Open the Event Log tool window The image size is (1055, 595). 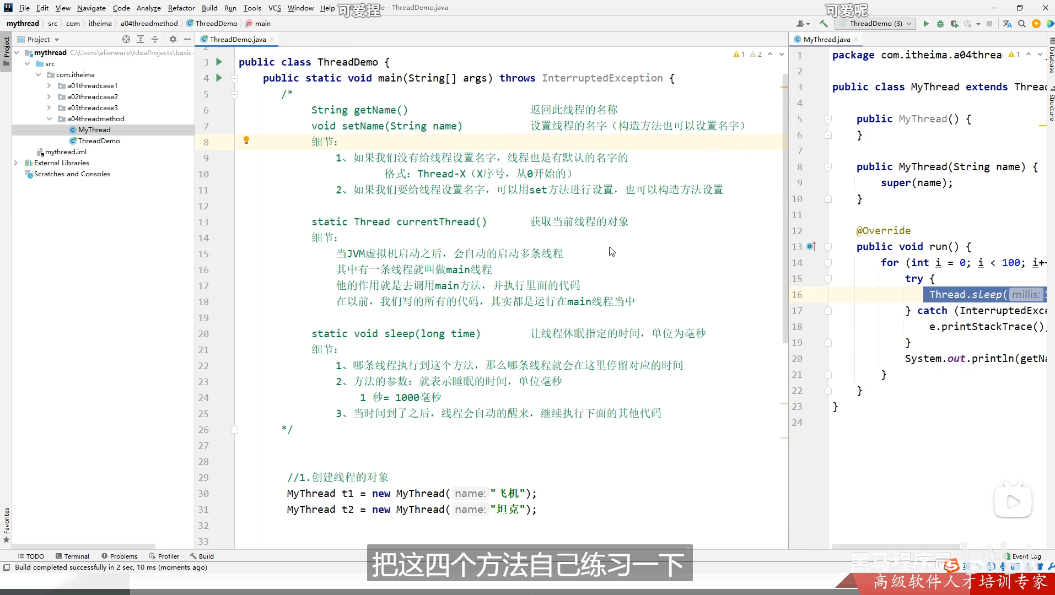1023,556
